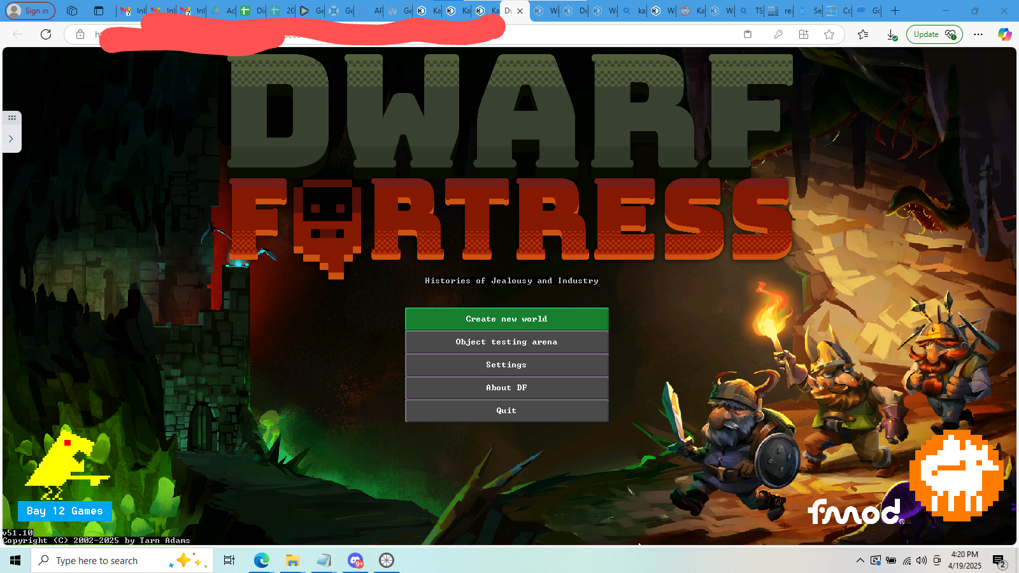The image size is (1019, 573).
Task: Quit the game via Quit button
Action: [x=507, y=411]
